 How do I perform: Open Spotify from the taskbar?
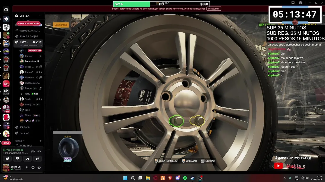point(185,178)
